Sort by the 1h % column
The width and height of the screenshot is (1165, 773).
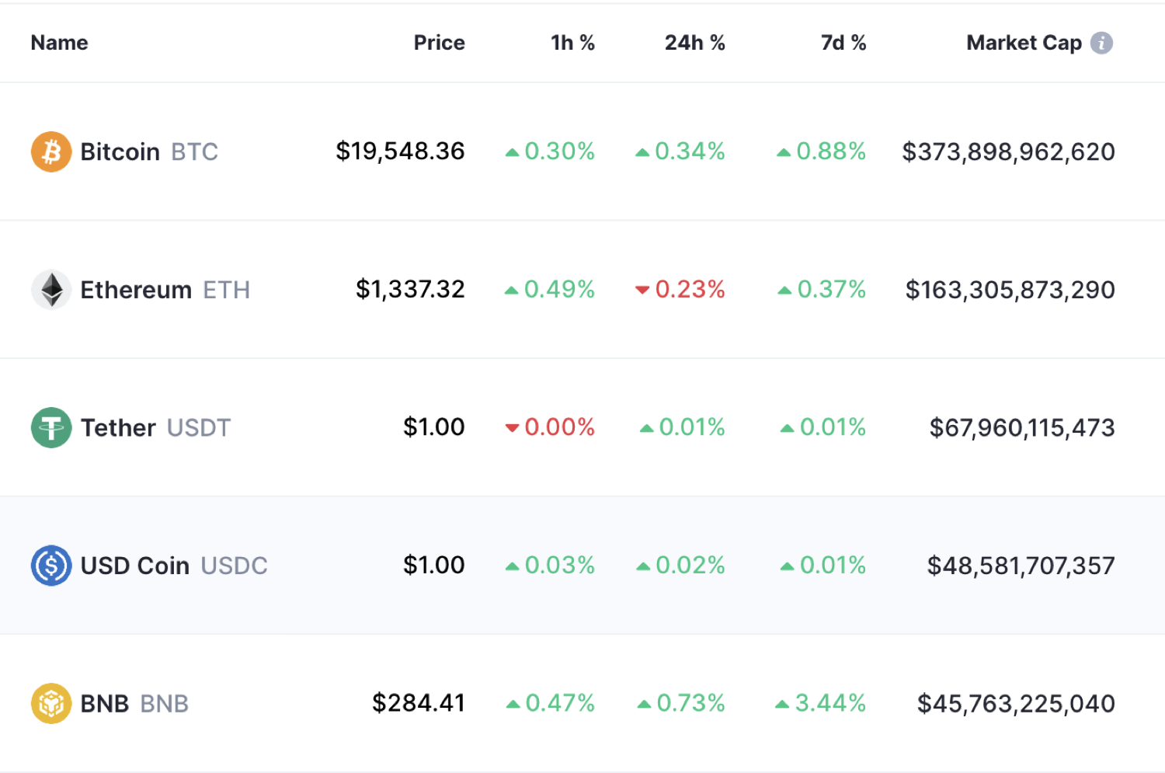[x=572, y=43]
